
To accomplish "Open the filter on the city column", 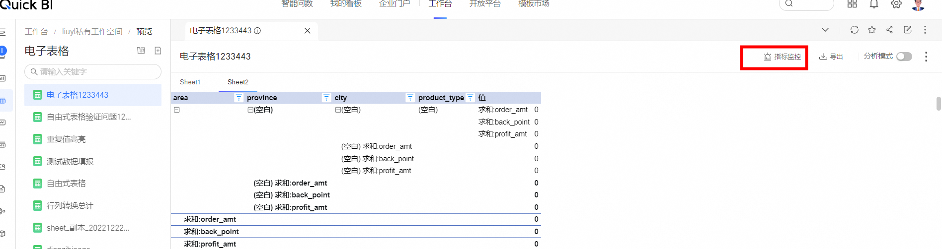I will coord(410,98).
